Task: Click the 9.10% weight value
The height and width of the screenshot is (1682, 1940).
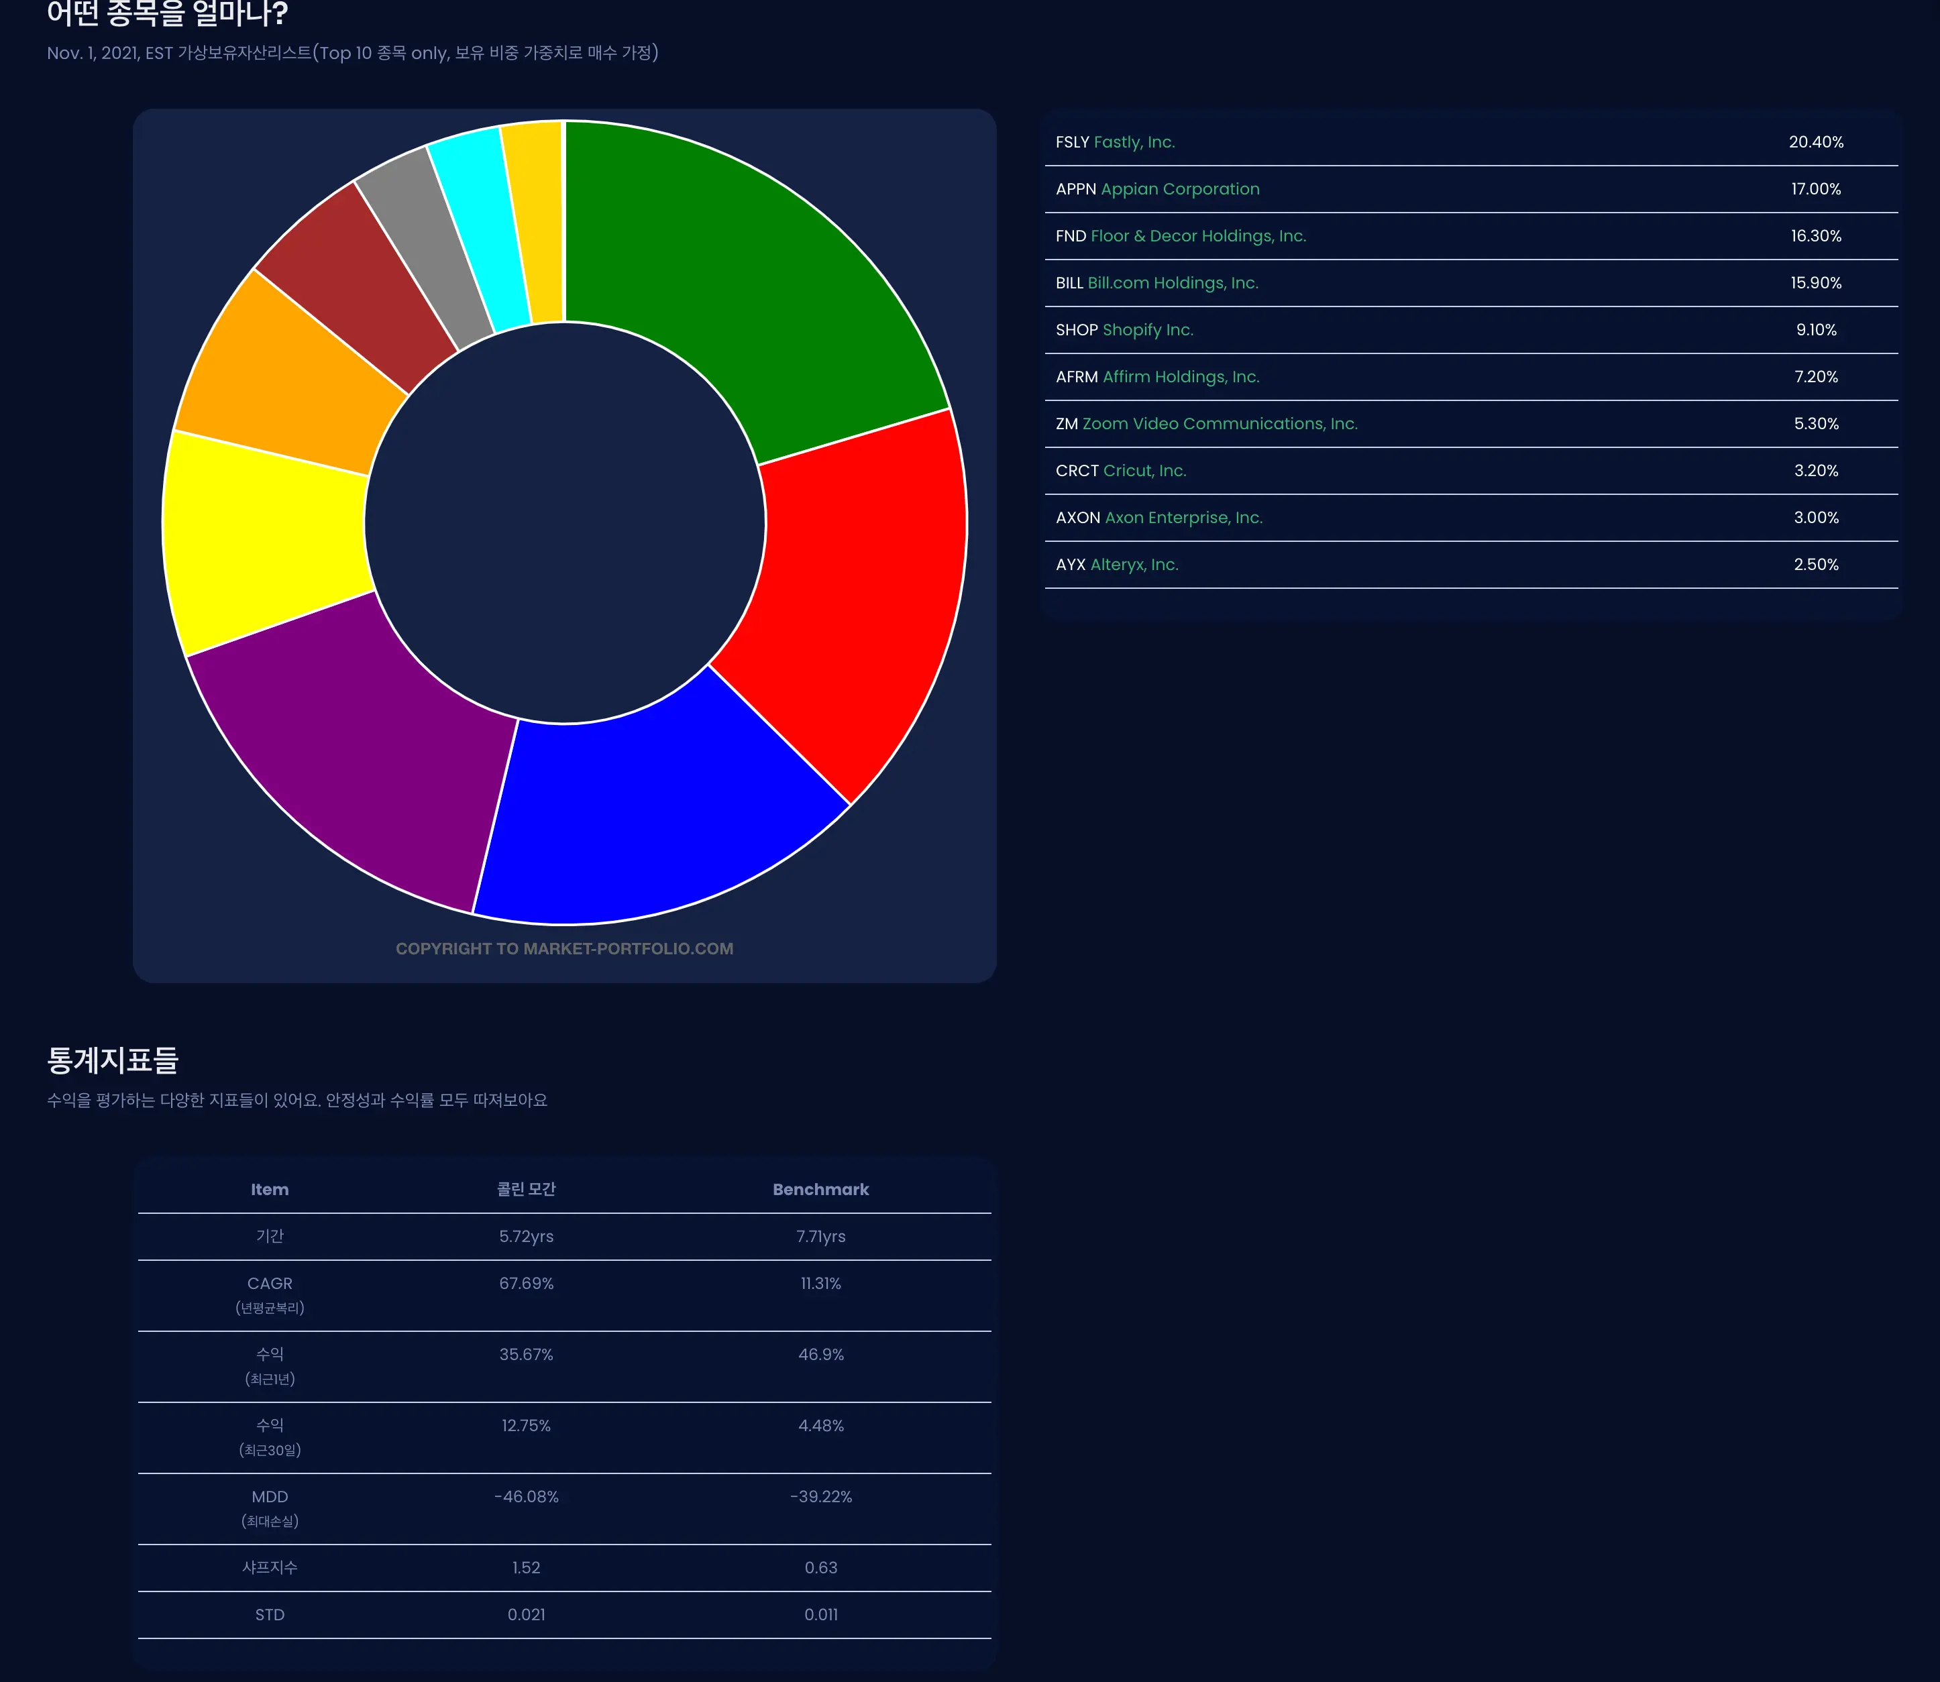Action: point(1816,329)
